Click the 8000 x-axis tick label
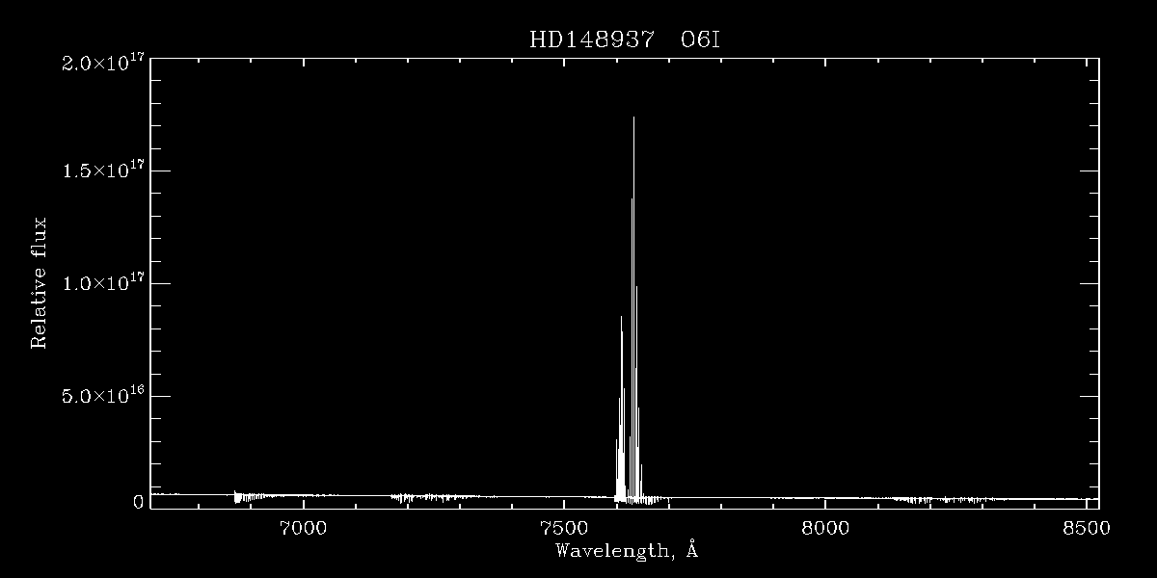Image resolution: width=1157 pixels, height=578 pixels. click(825, 528)
